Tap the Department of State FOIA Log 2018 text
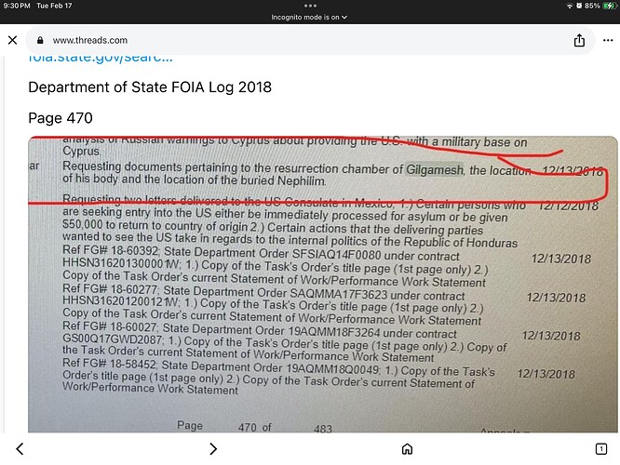 [x=150, y=87]
